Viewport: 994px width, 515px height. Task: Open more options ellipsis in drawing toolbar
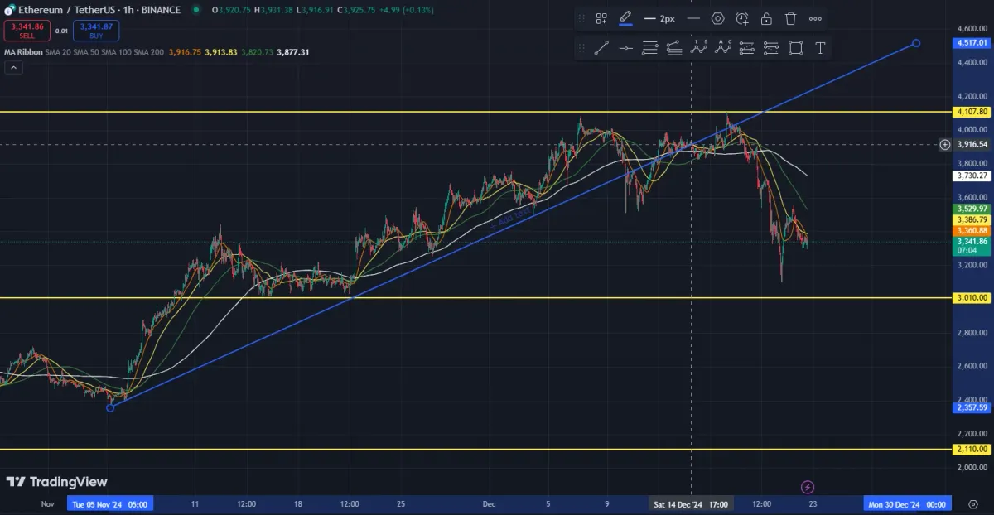815,18
